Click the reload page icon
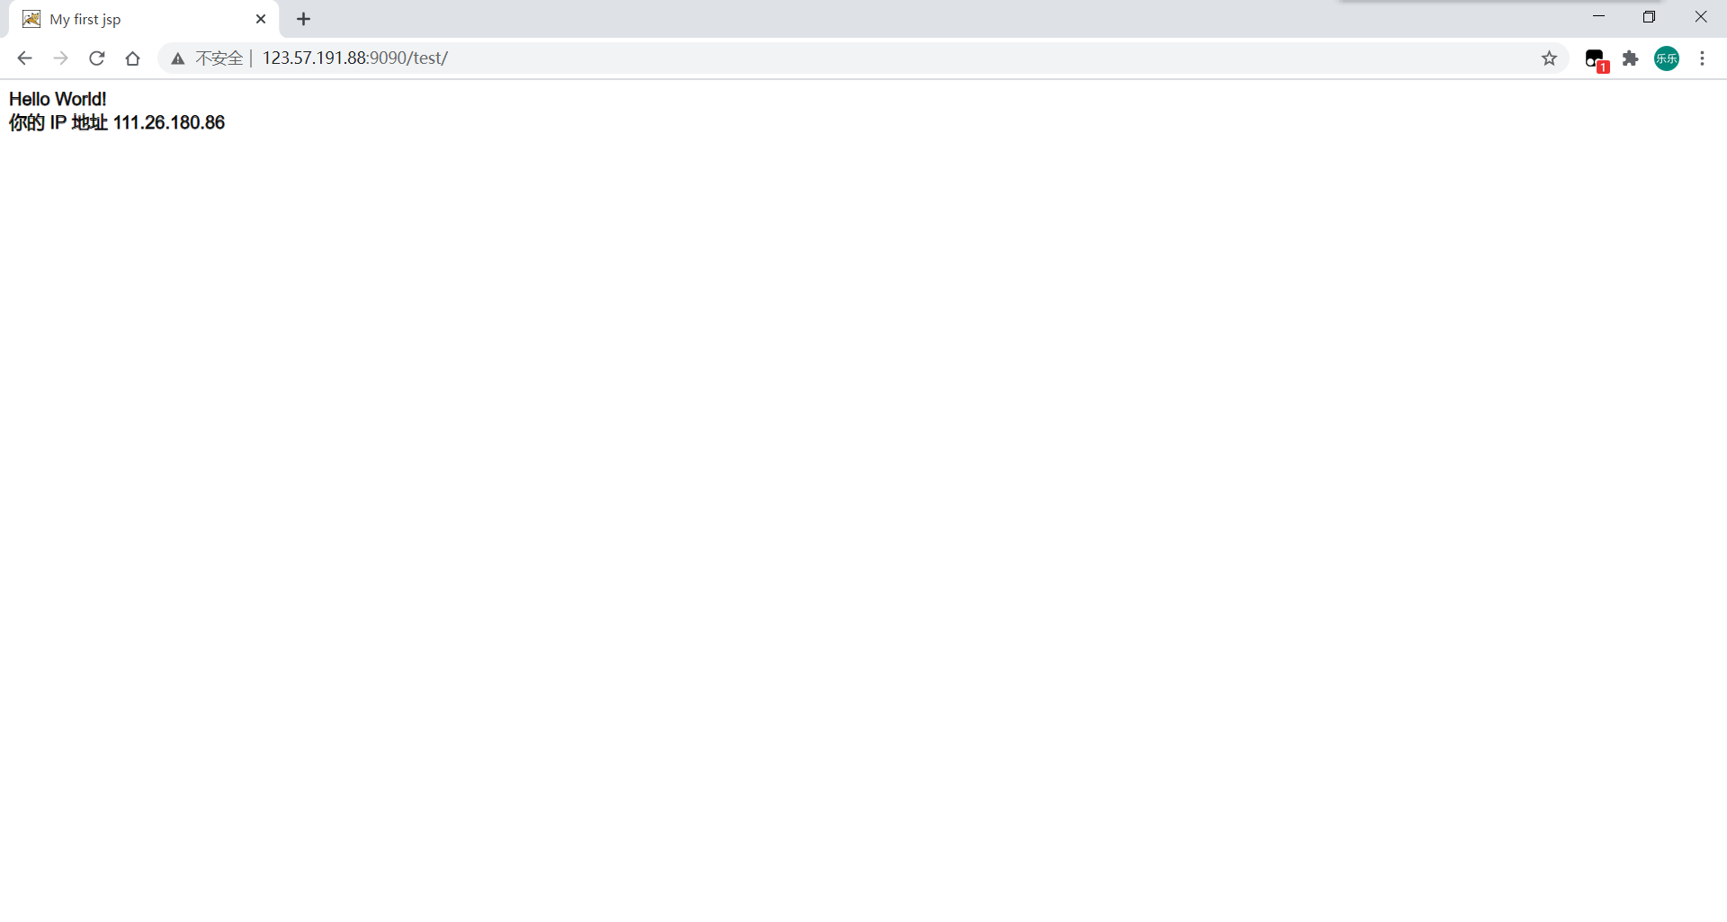This screenshot has height=922, width=1727. tap(96, 58)
